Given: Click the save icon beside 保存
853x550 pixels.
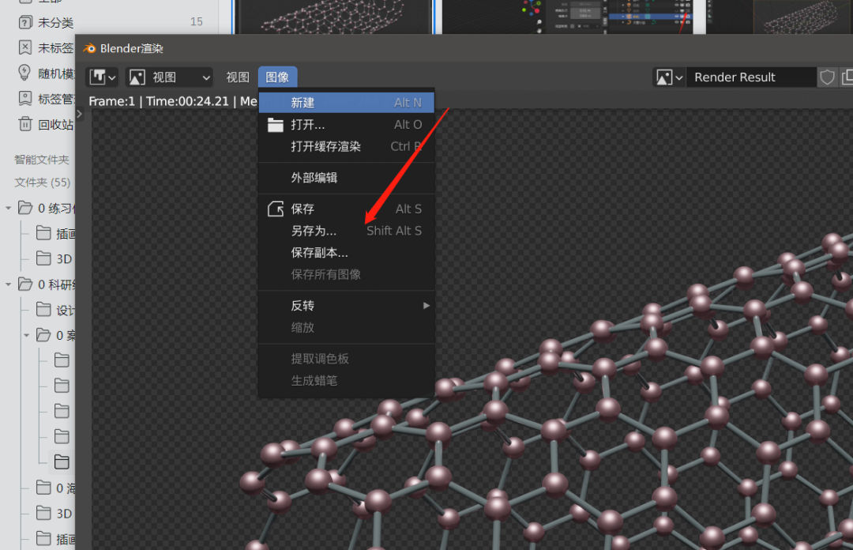Looking at the screenshot, I should click(276, 209).
